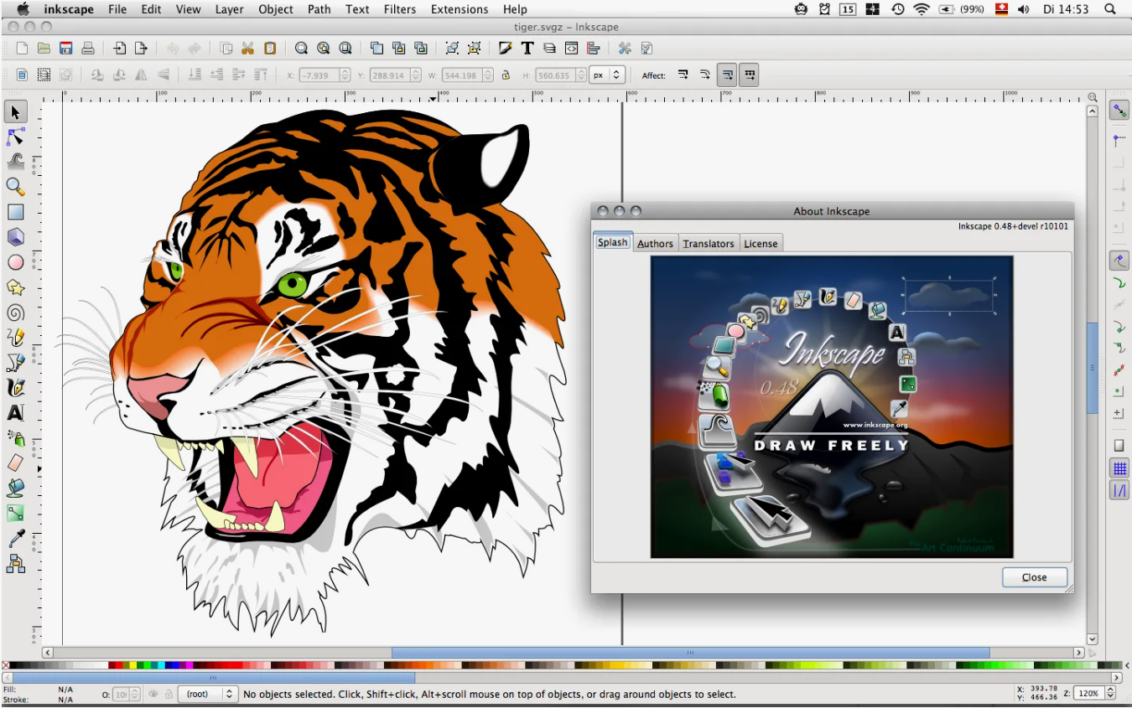The width and height of the screenshot is (1132, 708).
Task: Click the X coordinate stepper arrows
Action: (x=345, y=75)
